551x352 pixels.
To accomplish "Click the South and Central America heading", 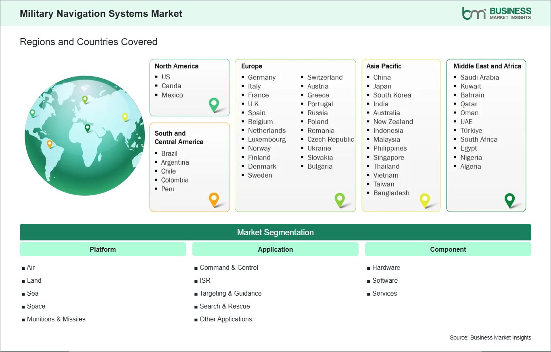I will (x=179, y=137).
